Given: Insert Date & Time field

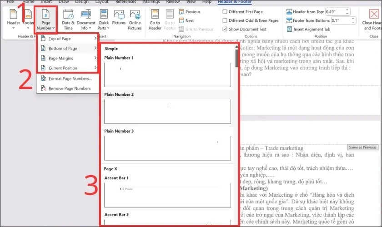Looking at the screenshot, I should pyautogui.click(x=68, y=20).
